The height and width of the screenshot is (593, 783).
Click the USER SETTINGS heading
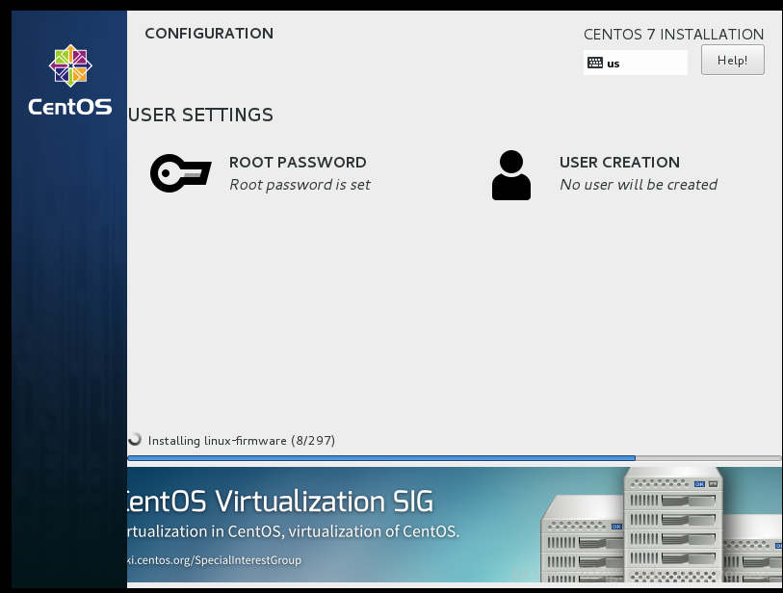[200, 115]
